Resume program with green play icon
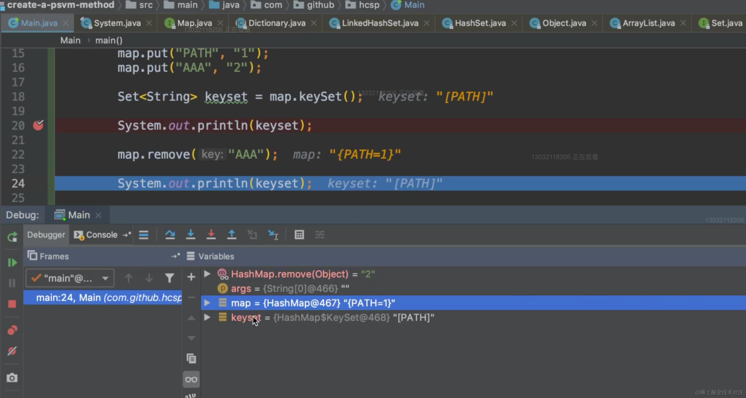Screen dimensions: 746x398 12,262
